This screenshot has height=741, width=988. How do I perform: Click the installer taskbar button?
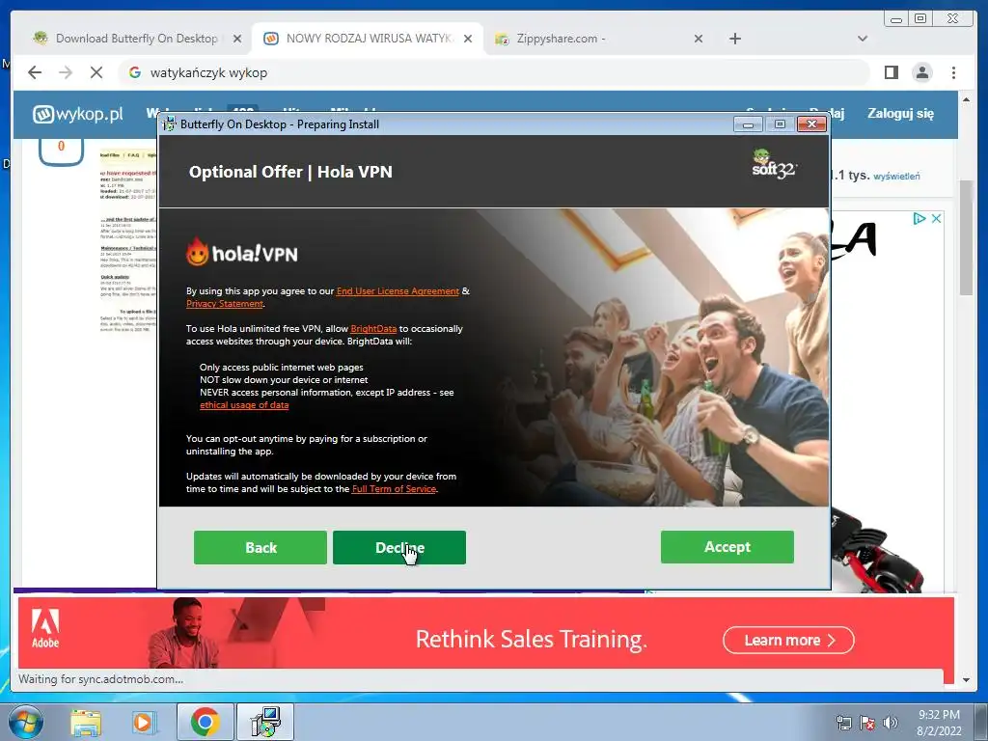(x=264, y=722)
